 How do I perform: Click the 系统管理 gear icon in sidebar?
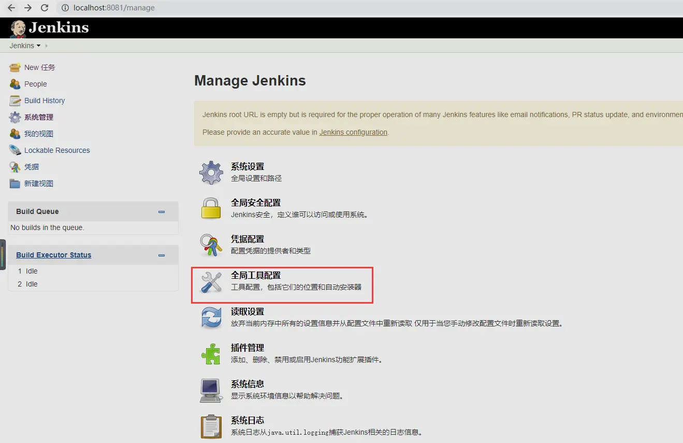pos(15,117)
